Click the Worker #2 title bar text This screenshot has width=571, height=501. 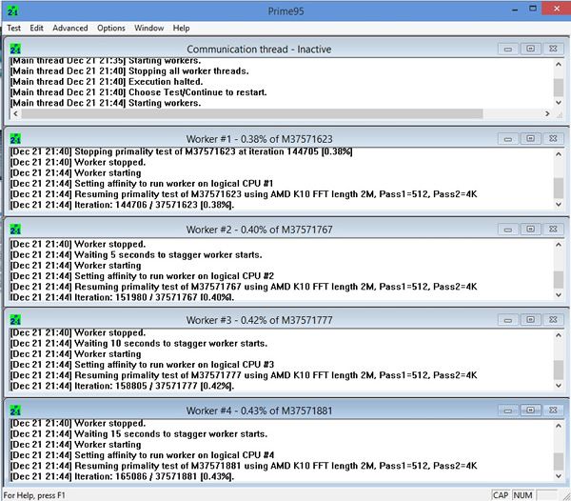259,230
